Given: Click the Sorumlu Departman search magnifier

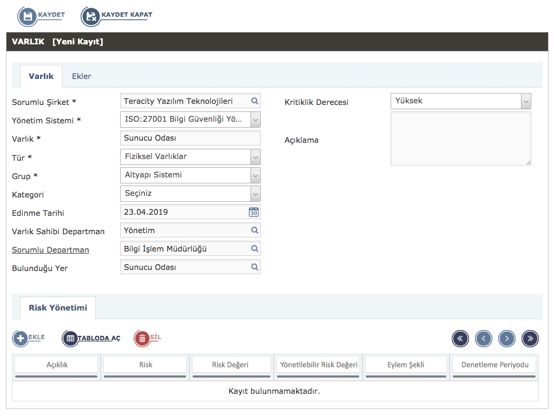Looking at the screenshot, I should pos(255,249).
